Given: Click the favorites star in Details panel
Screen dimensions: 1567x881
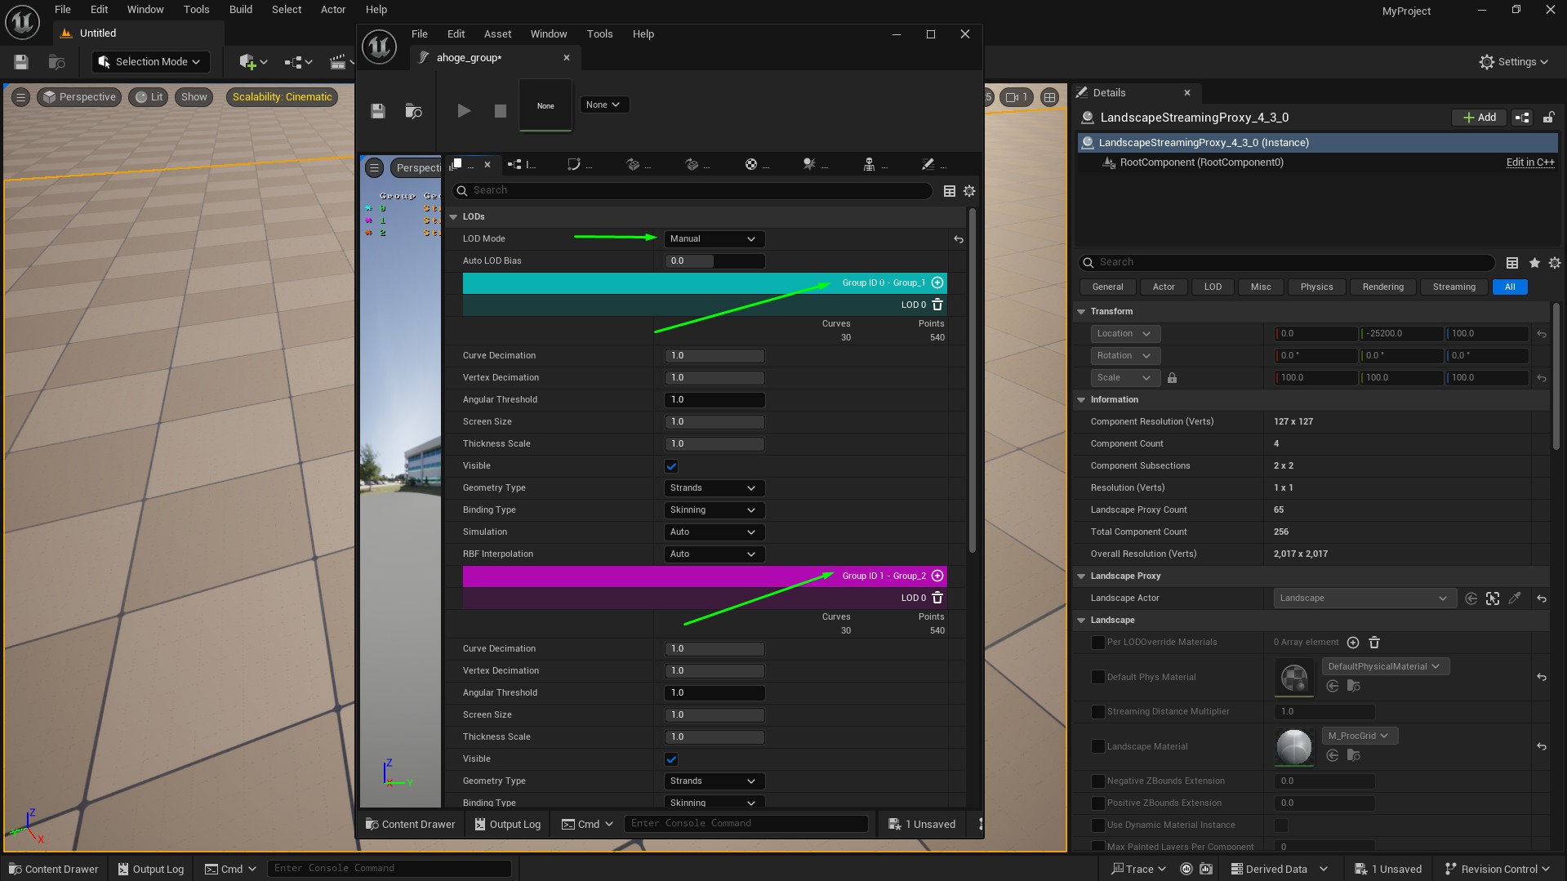Looking at the screenshot, I should [x=1534, y=263].
